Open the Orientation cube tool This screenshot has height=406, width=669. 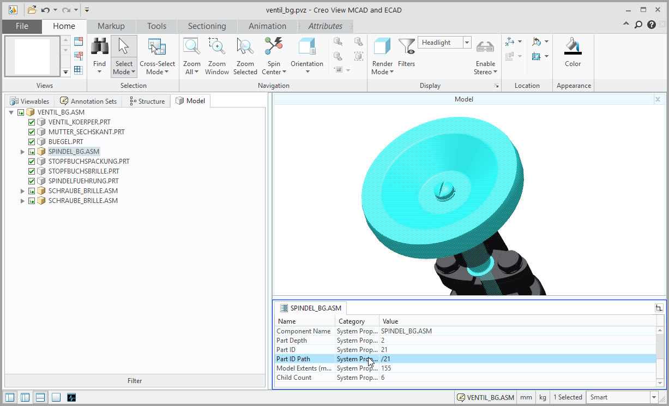[x=307, y=47]
